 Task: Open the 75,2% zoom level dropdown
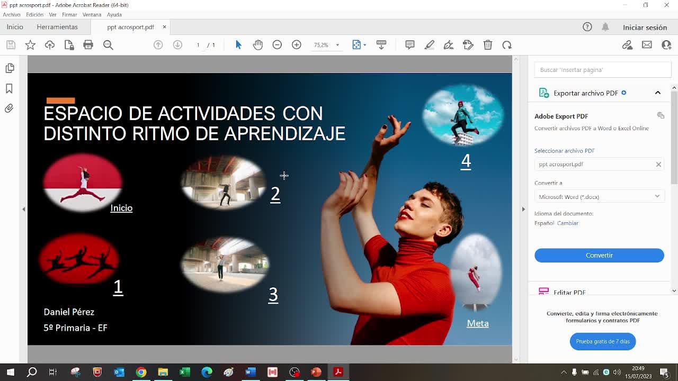(x=326, y=45)
